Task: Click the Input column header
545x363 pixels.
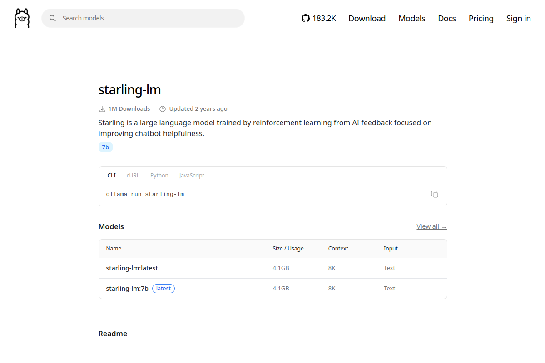Action: tap(391, 249)
